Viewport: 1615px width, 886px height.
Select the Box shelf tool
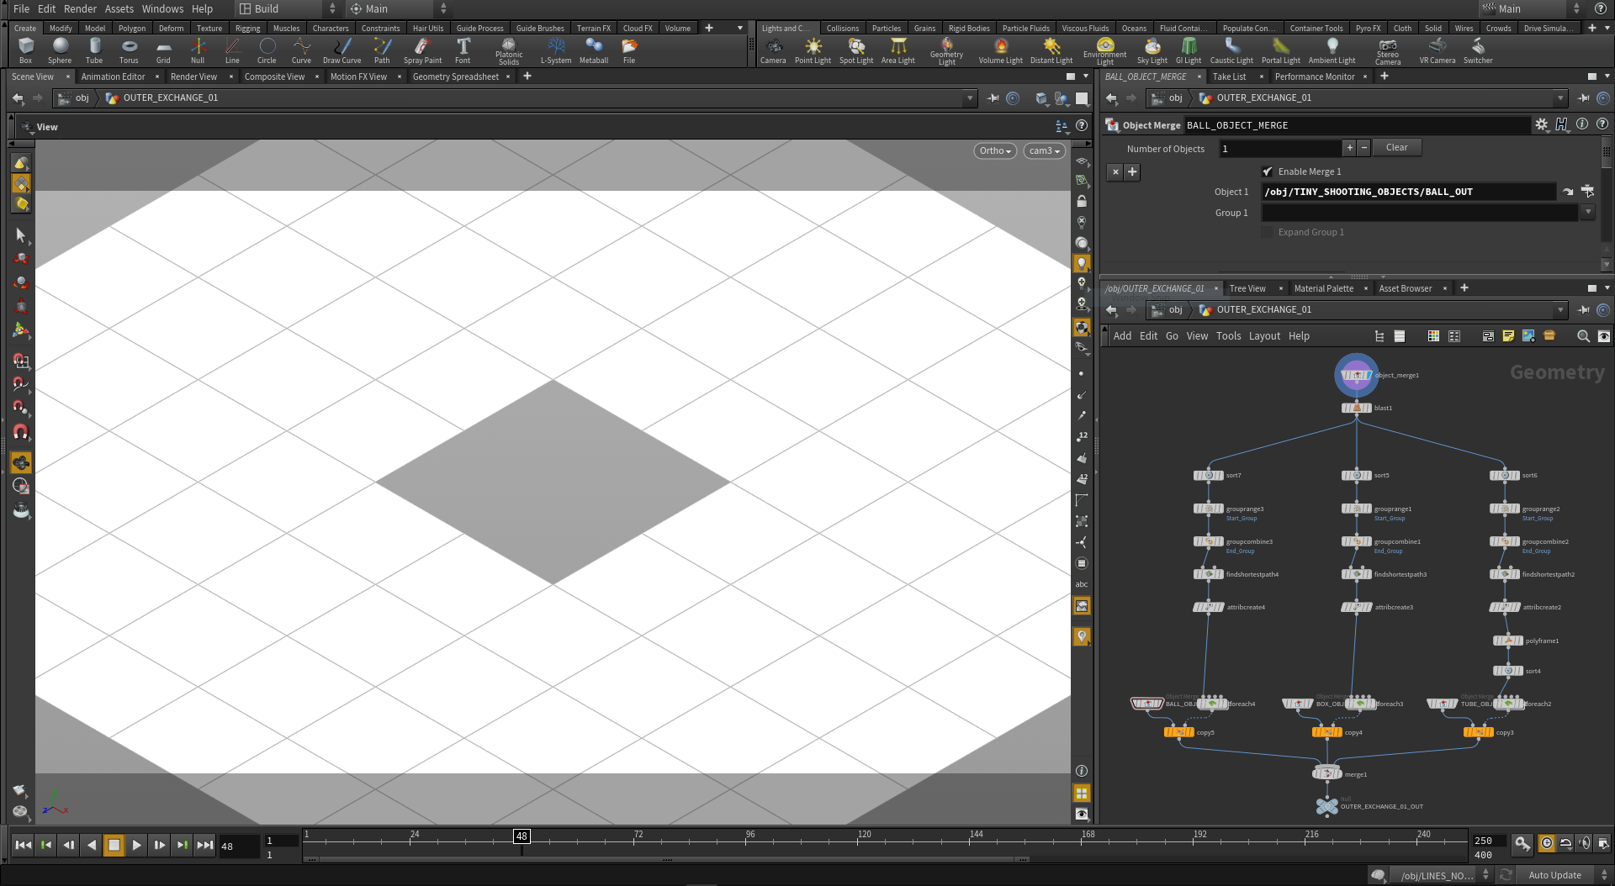pos(26,50)
